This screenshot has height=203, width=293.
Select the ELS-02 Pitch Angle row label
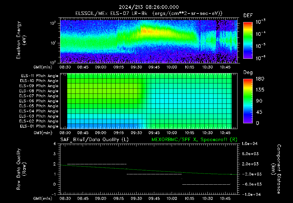(x=39, y=121)
